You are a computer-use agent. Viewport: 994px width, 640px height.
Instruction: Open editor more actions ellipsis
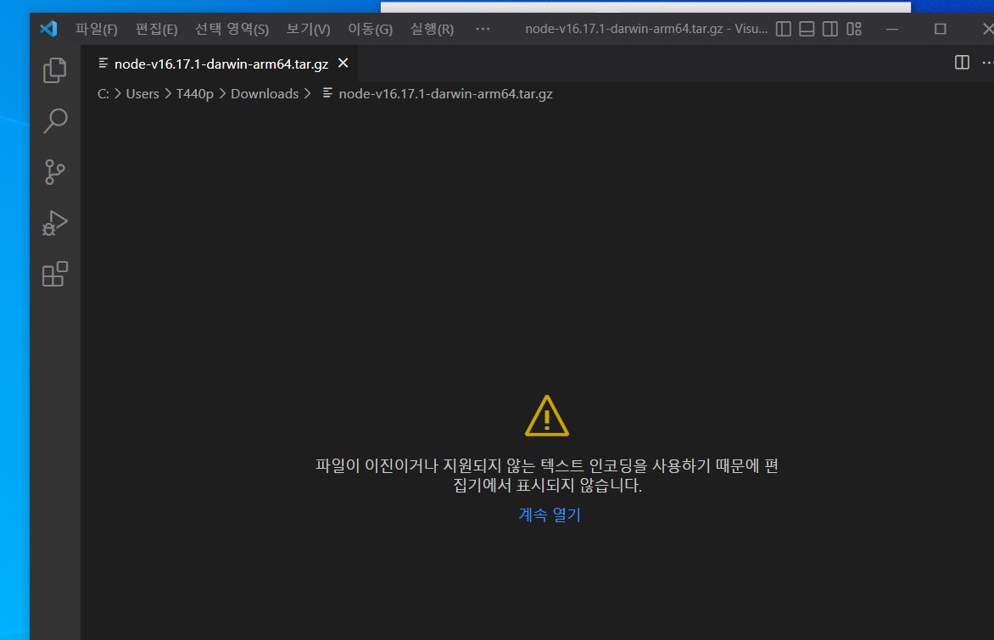[x=987, y=62]
